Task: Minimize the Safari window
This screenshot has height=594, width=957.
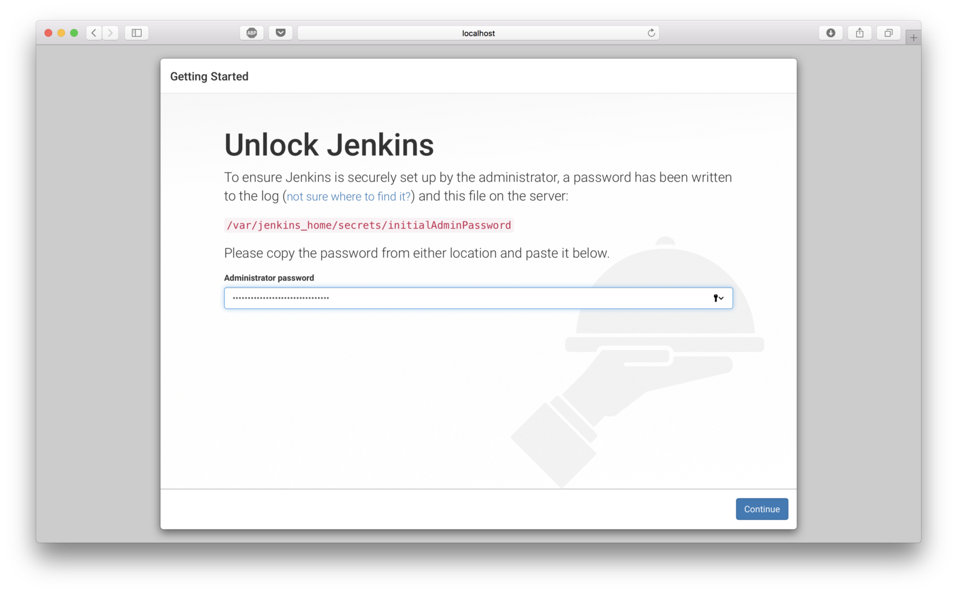Action: tap(61, 33)
